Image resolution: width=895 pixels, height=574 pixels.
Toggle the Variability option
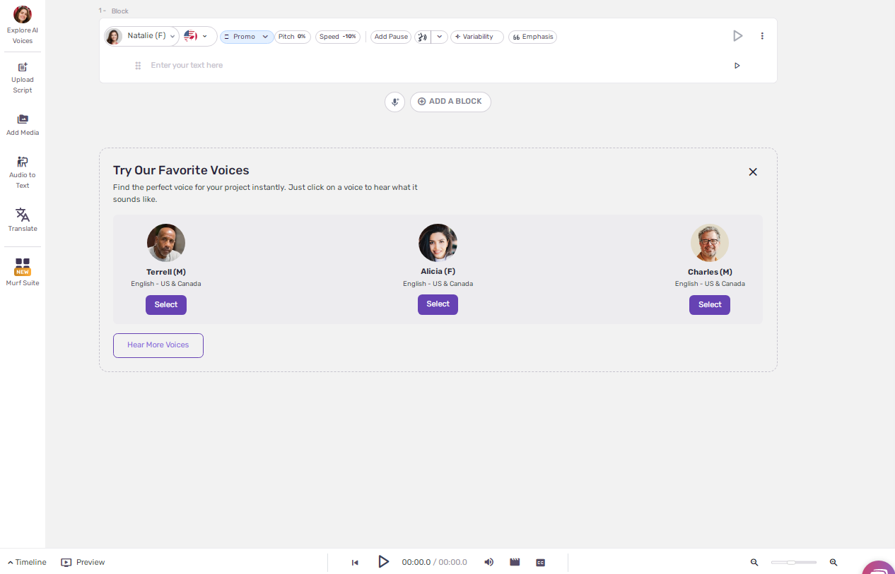(x=477, y=37)
